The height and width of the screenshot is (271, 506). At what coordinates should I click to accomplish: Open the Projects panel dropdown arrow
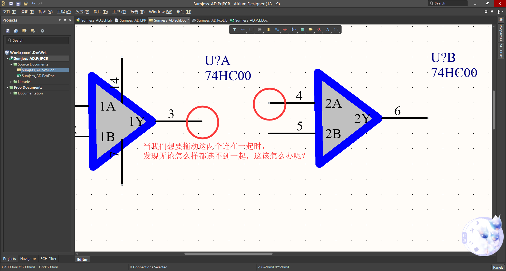59,20
